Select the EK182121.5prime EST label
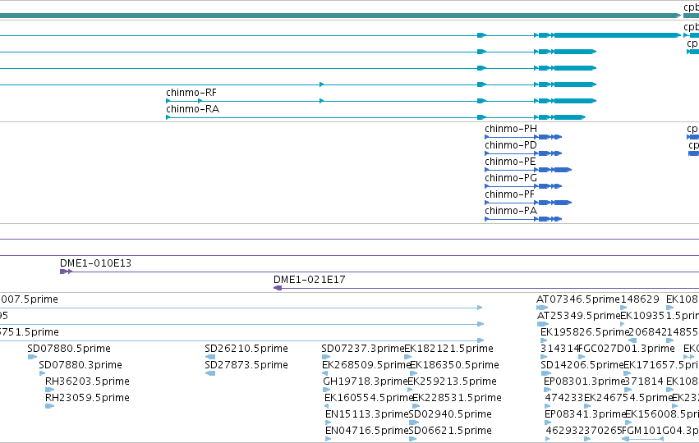 [449, 349]
